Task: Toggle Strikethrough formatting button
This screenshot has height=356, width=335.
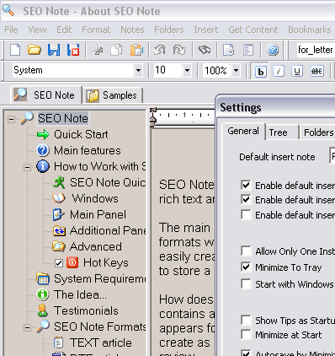Action: (x=316, y=72)
